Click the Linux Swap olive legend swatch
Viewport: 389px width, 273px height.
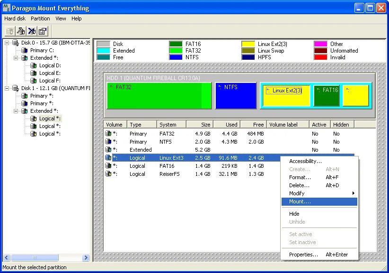coord(248,51)
